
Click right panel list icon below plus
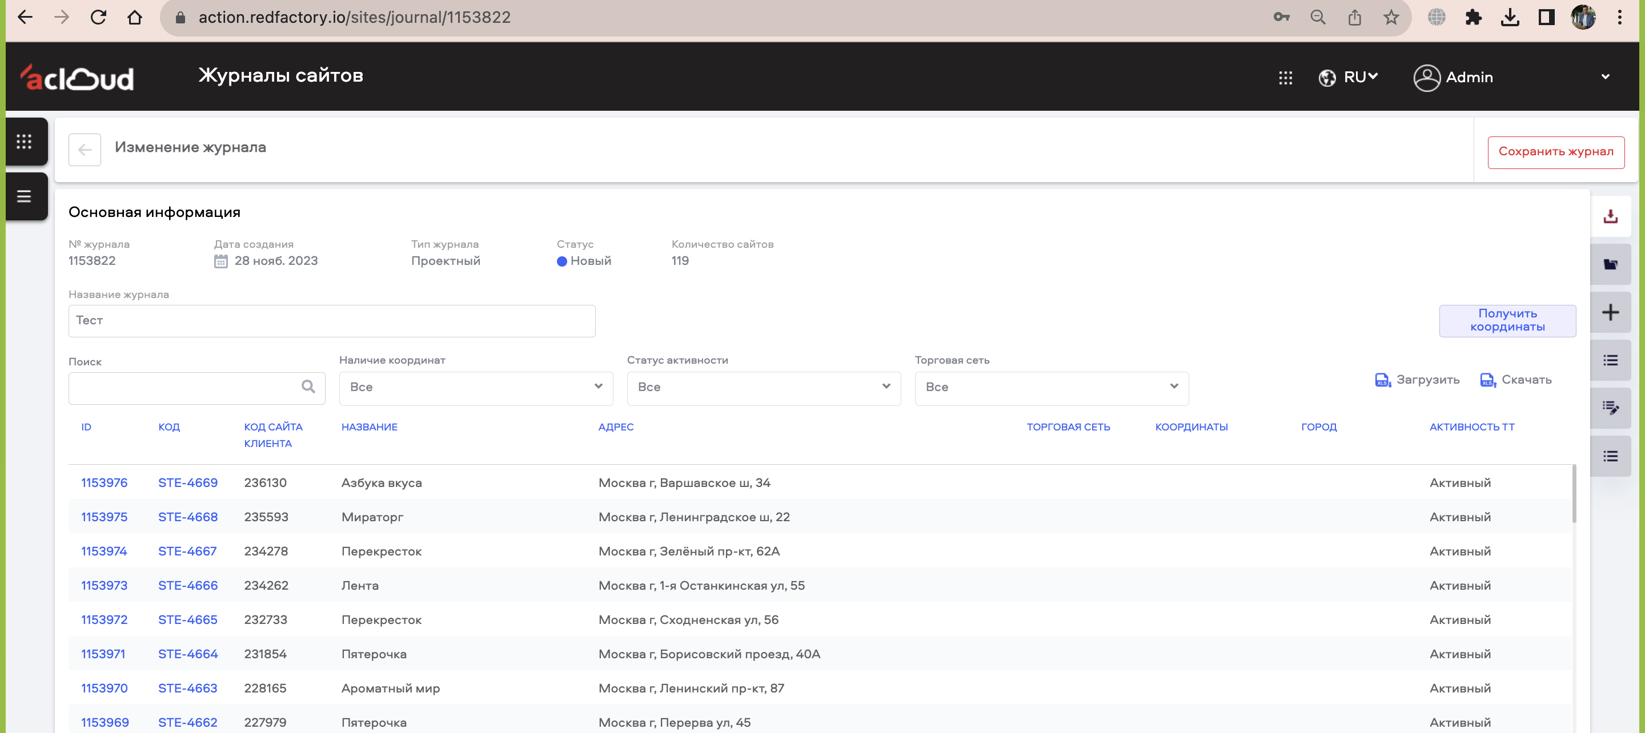1610,360
